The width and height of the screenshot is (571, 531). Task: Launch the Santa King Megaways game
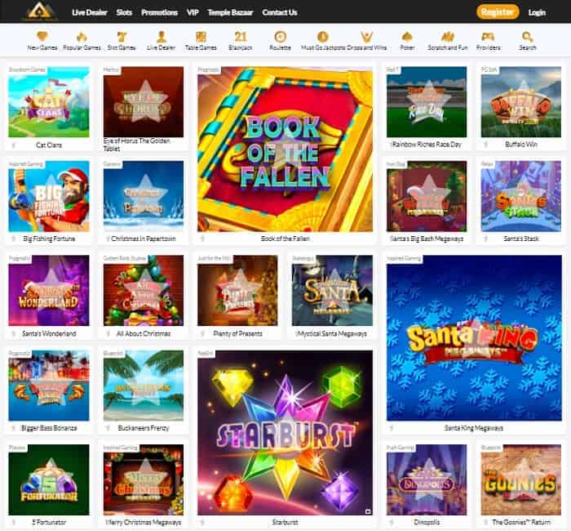coord(474,337)
